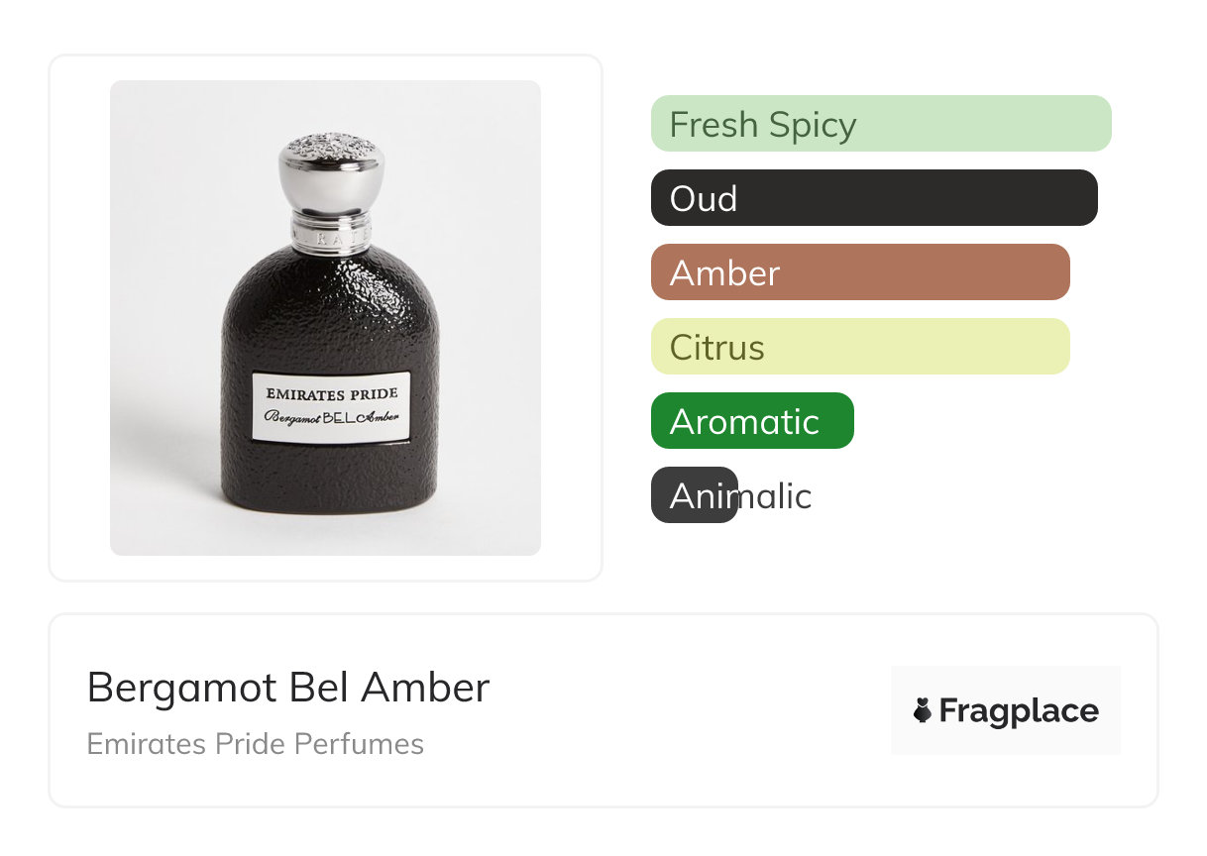1207x856 pixels.
Task: Click the engraved silver neck ring of the bottle
Action: [x=331, y=235]
